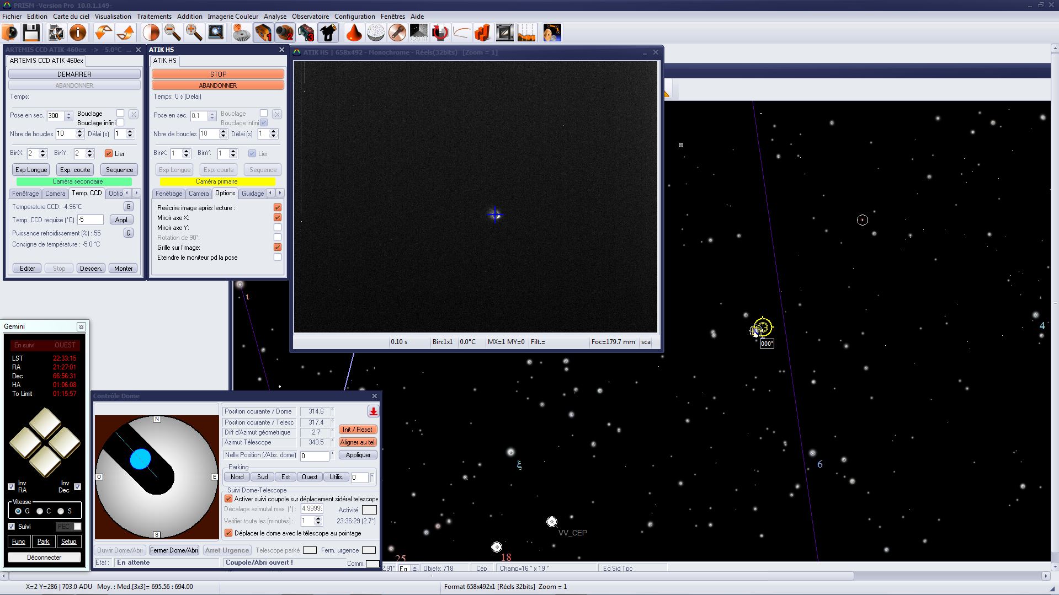Click the red download arrow in Contrôle Dome
This screenshot has height=595, width=1059.
(x=373, y=411)
